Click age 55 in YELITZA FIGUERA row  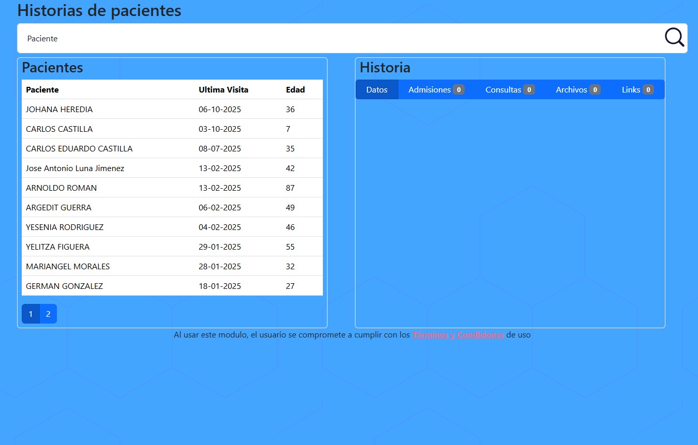(x=290, y=247)
